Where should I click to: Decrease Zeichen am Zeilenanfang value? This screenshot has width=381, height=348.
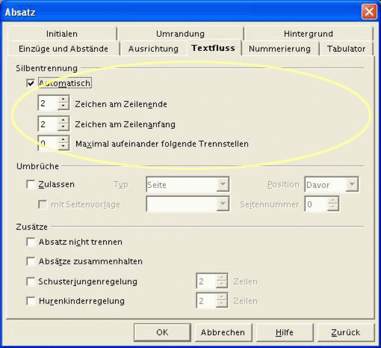pyautogui.click(x=63, y=127)
